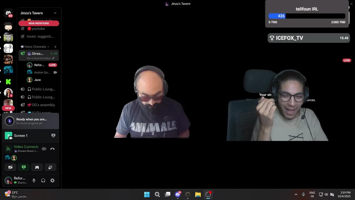Open Task View on the taskbar
The width and height of the screenshot is (355, 200).
coord(168,194)
